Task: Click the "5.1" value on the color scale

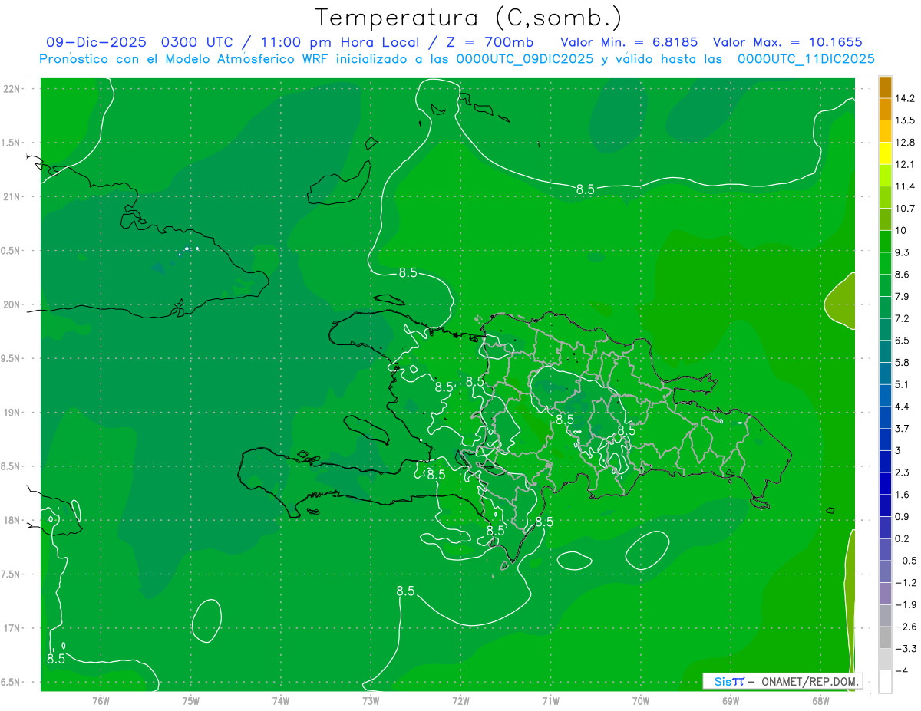Action: coord(903,384)
